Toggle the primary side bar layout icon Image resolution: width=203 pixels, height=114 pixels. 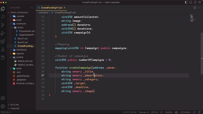tap(186, 2)
